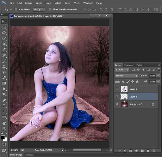Open the File menu
The height and width of the screenshot is (157, 162).
(x=12, y=3)
